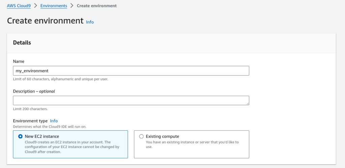Open Info link beside Create environment heading
The image size is (345, 168).
click(x=90, y=22)
